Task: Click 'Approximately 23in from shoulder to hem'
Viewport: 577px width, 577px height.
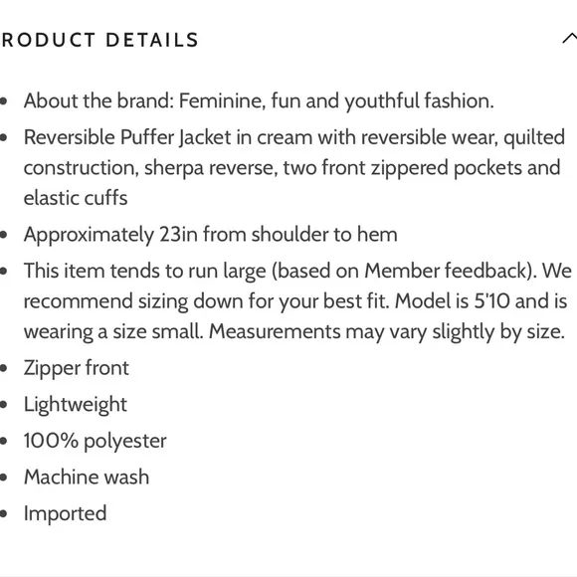Action: pos(211,235)
